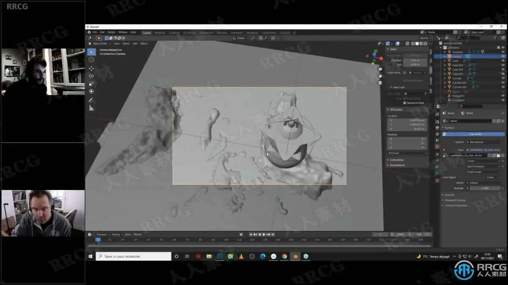Hide the Armature object in outliner
508x285 pixels.
click(503, 52)
